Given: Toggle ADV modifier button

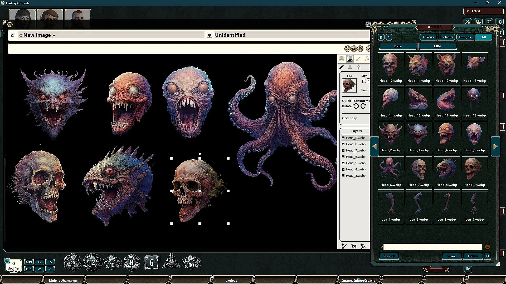Looking at the screenshot, I should click(29, 262).
